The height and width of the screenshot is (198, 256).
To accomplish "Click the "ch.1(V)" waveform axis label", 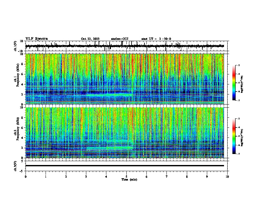I will pos(16,46).
